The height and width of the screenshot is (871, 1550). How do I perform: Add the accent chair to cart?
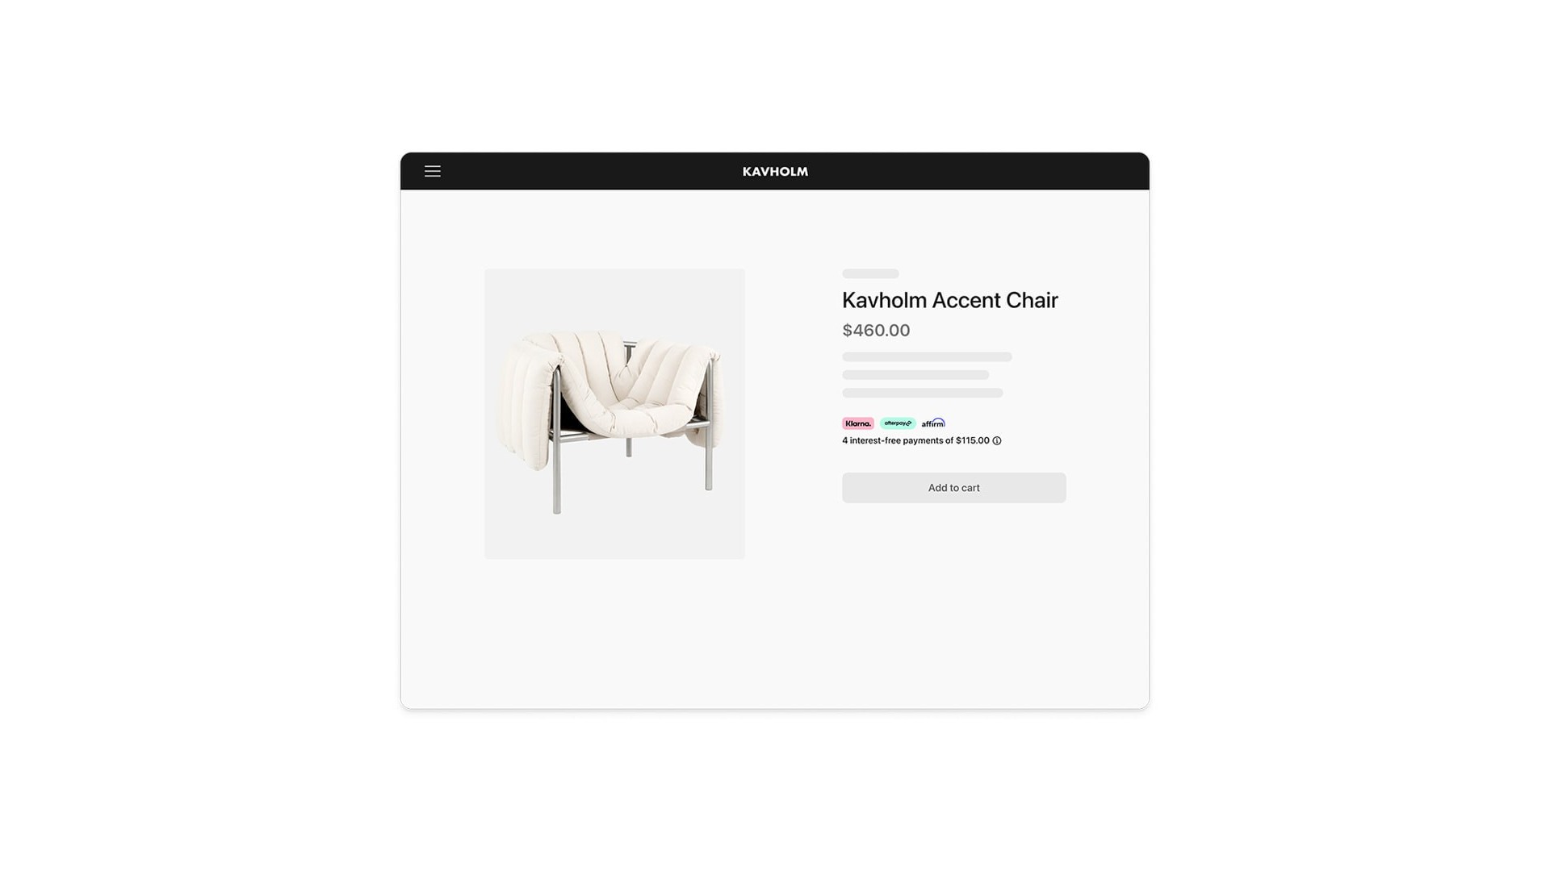pos(953,488)
